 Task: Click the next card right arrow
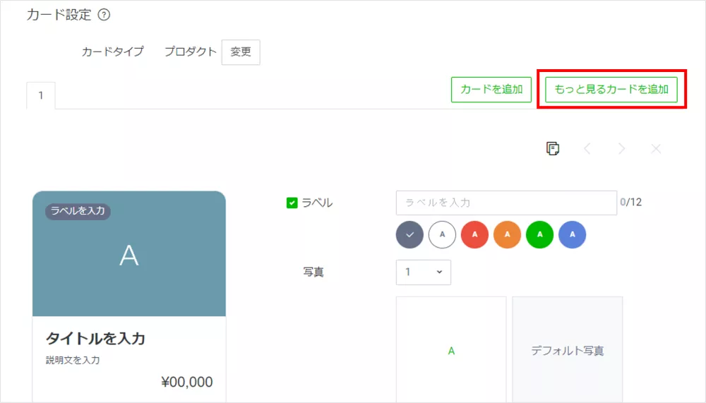click(x=621, y=148)
